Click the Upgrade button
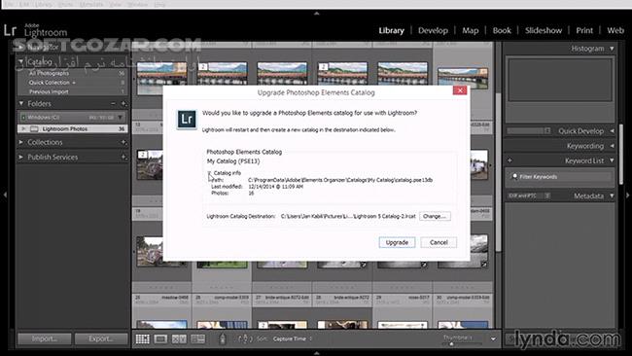The image size is (632, 356). pos(397,242)
